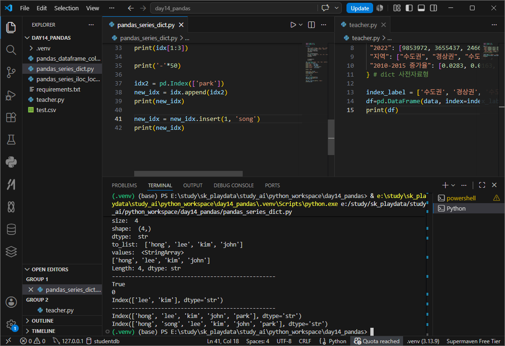505x346 pixels.
Task: Go back with the navigation arrow
Action: (130, 8)
